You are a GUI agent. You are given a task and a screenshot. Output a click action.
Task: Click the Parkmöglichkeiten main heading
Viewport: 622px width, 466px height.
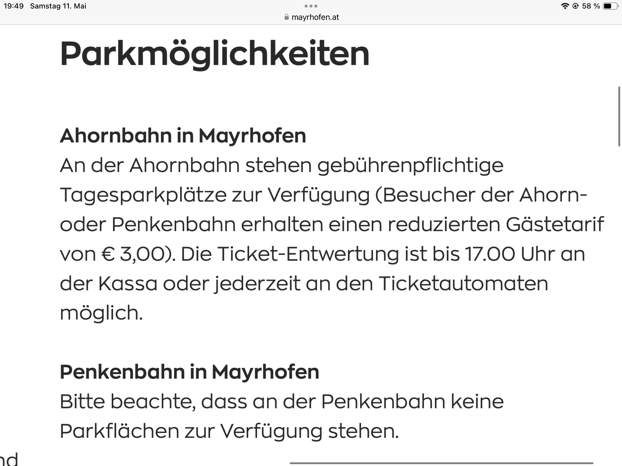pos(214,54)
